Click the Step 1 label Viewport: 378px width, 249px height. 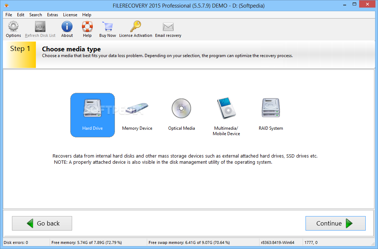pos(20,48)
